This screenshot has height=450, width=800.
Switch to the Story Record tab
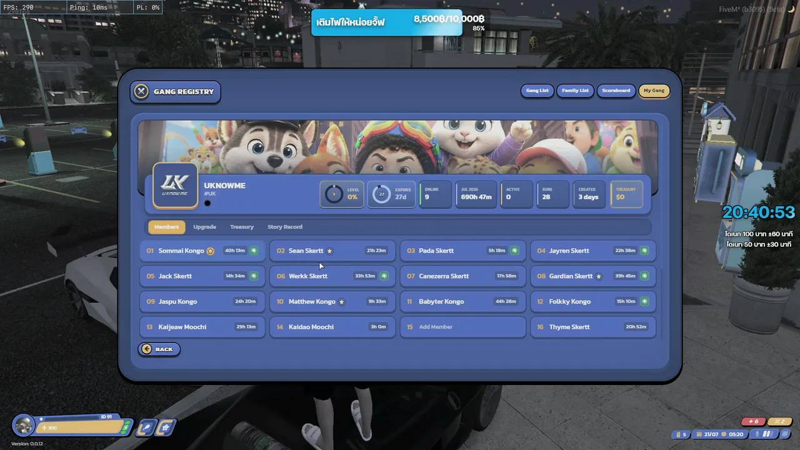click(285, 227)
